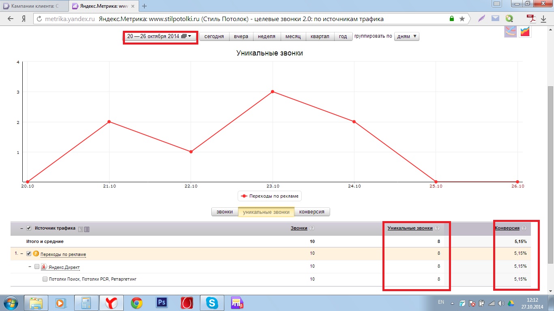Open Opera browser from the taskbar
This screenshot has width=554, height=311.
pos(186,303)
